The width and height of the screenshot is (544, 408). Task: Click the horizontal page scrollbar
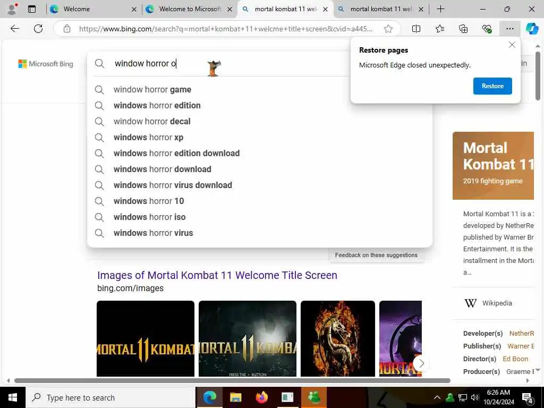pyautogui.click(x=233, y=380)
